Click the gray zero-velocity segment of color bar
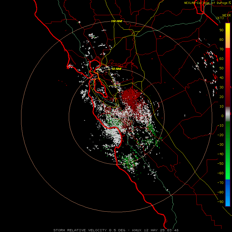232x232 pixels. coord(228,114)
